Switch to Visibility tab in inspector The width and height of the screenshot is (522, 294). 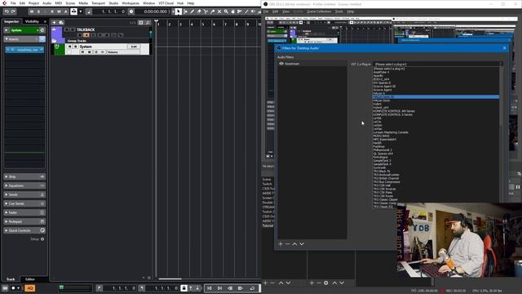point(33,21)
